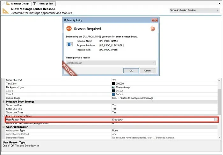Image resolution: width=223 pixels, height=155 pixels.
Task: Click the Text Color 000000 value
Action: tap(120, 84)
